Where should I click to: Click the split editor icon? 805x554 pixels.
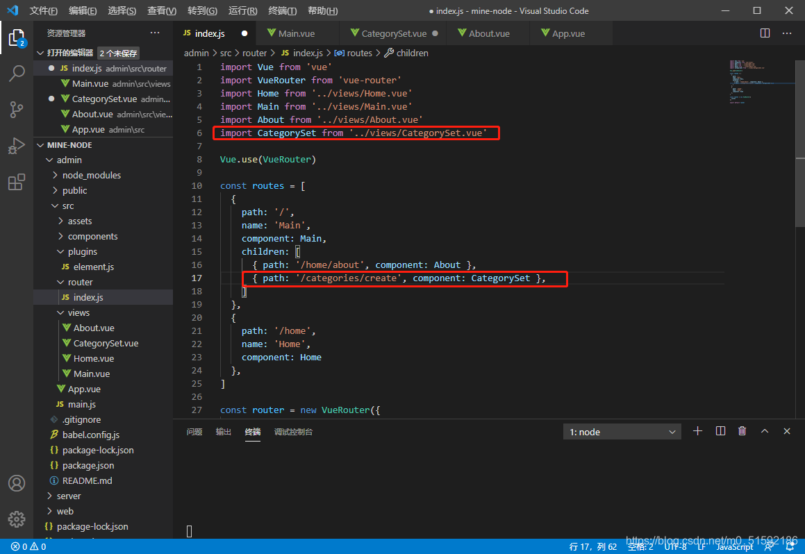pos(765,33)
